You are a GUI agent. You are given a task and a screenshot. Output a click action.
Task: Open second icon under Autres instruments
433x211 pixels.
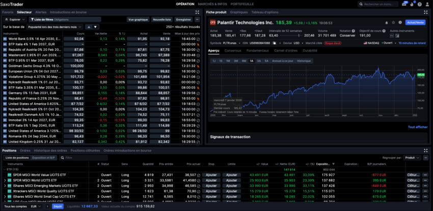tap(397, 36)
